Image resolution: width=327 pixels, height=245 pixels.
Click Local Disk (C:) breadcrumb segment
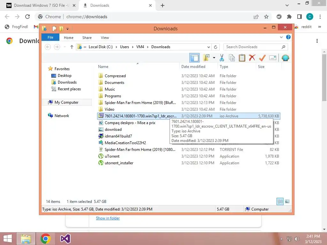101,47
